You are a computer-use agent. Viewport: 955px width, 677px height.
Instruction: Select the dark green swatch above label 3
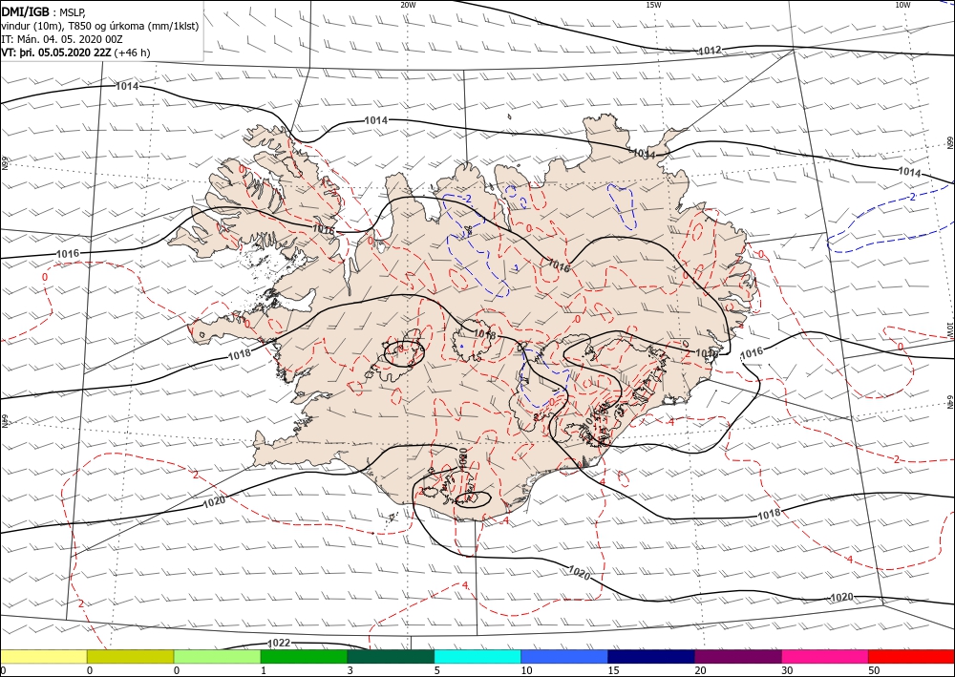pos(391,656)
